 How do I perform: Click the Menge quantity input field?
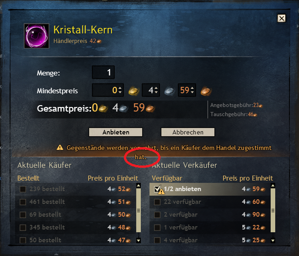click(103, 72)
